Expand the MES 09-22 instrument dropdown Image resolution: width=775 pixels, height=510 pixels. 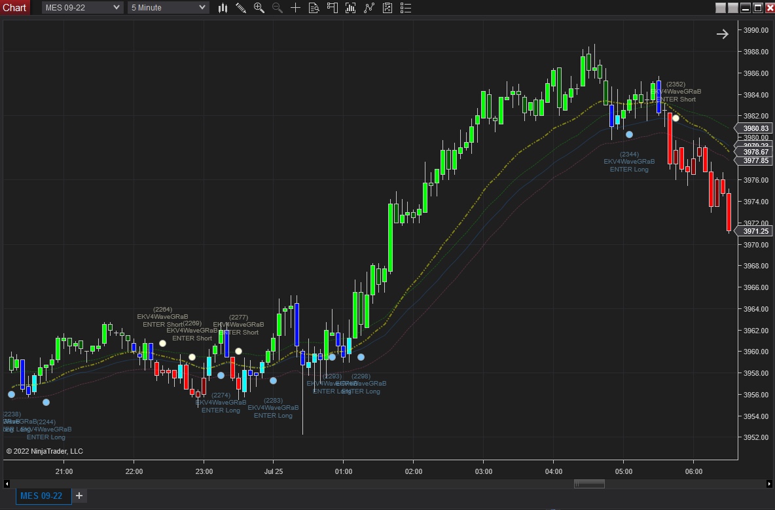point(82,7)
